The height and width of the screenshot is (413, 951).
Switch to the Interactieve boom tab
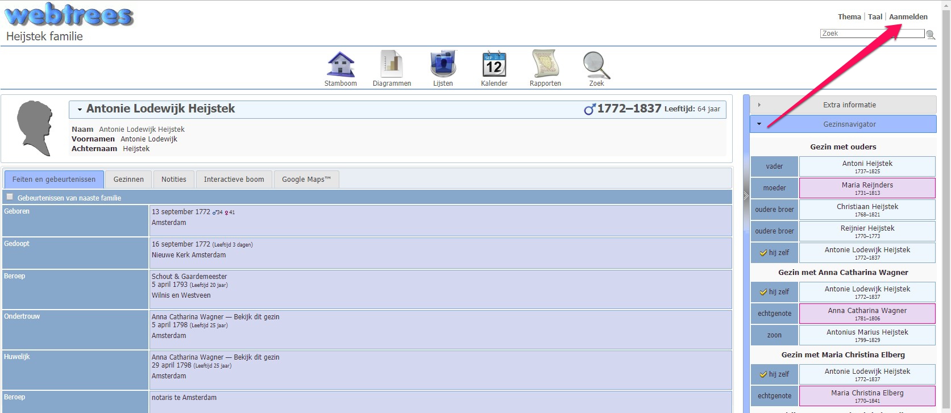pos(234,180)
